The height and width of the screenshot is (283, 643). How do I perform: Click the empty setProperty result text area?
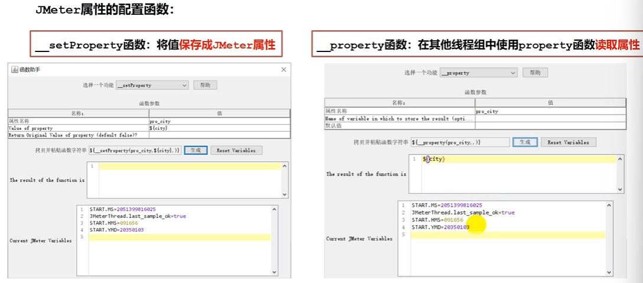(x=188, y=180)
